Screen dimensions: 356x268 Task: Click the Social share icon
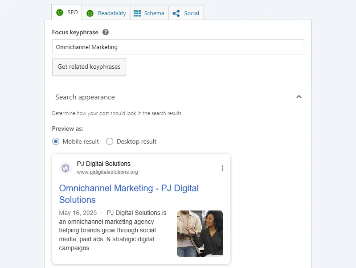coord(176,13)
